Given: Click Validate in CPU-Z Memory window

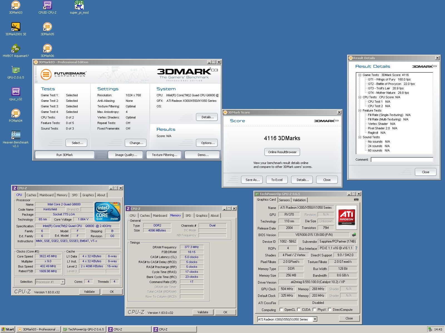Looking at the screenshot, I should [203, 312].
